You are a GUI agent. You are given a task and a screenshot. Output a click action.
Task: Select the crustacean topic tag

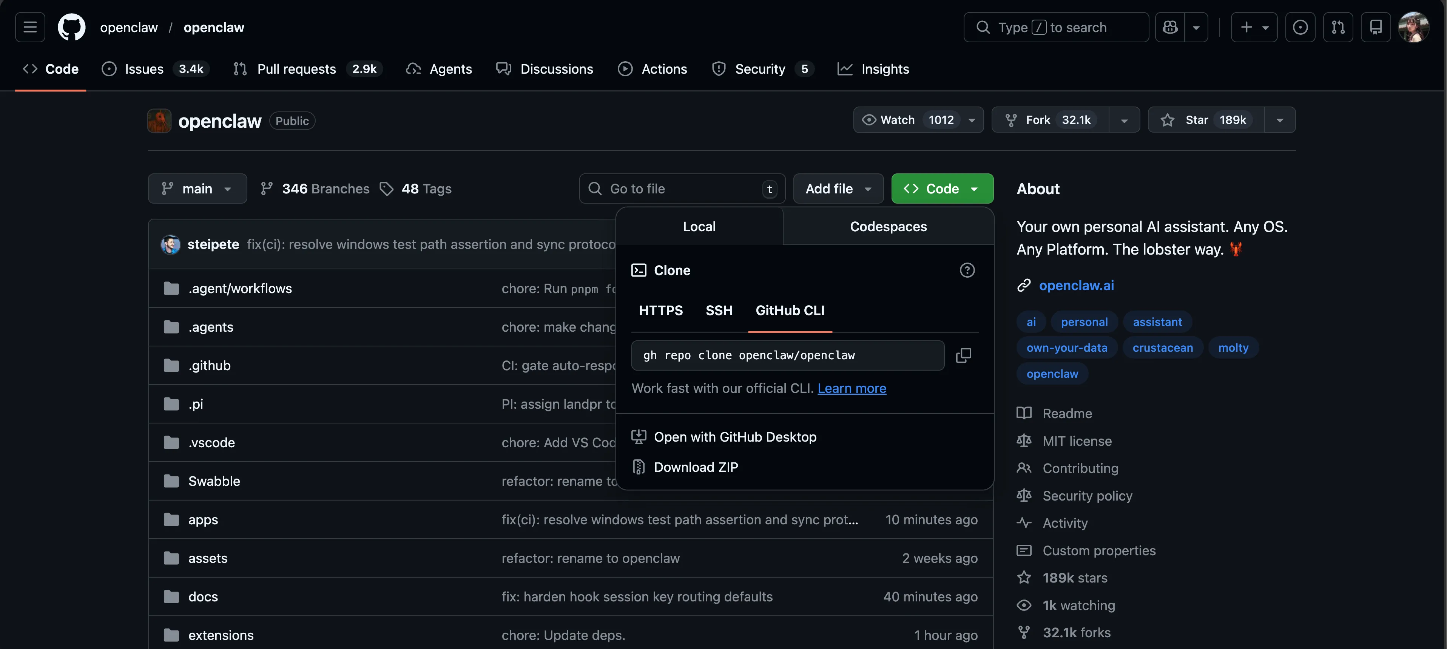pos(1162,348)
